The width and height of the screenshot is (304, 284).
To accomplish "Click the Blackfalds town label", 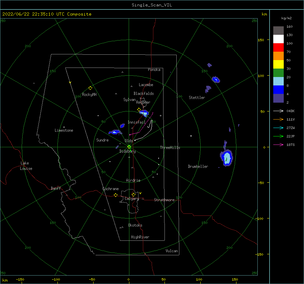I will 144,94.
